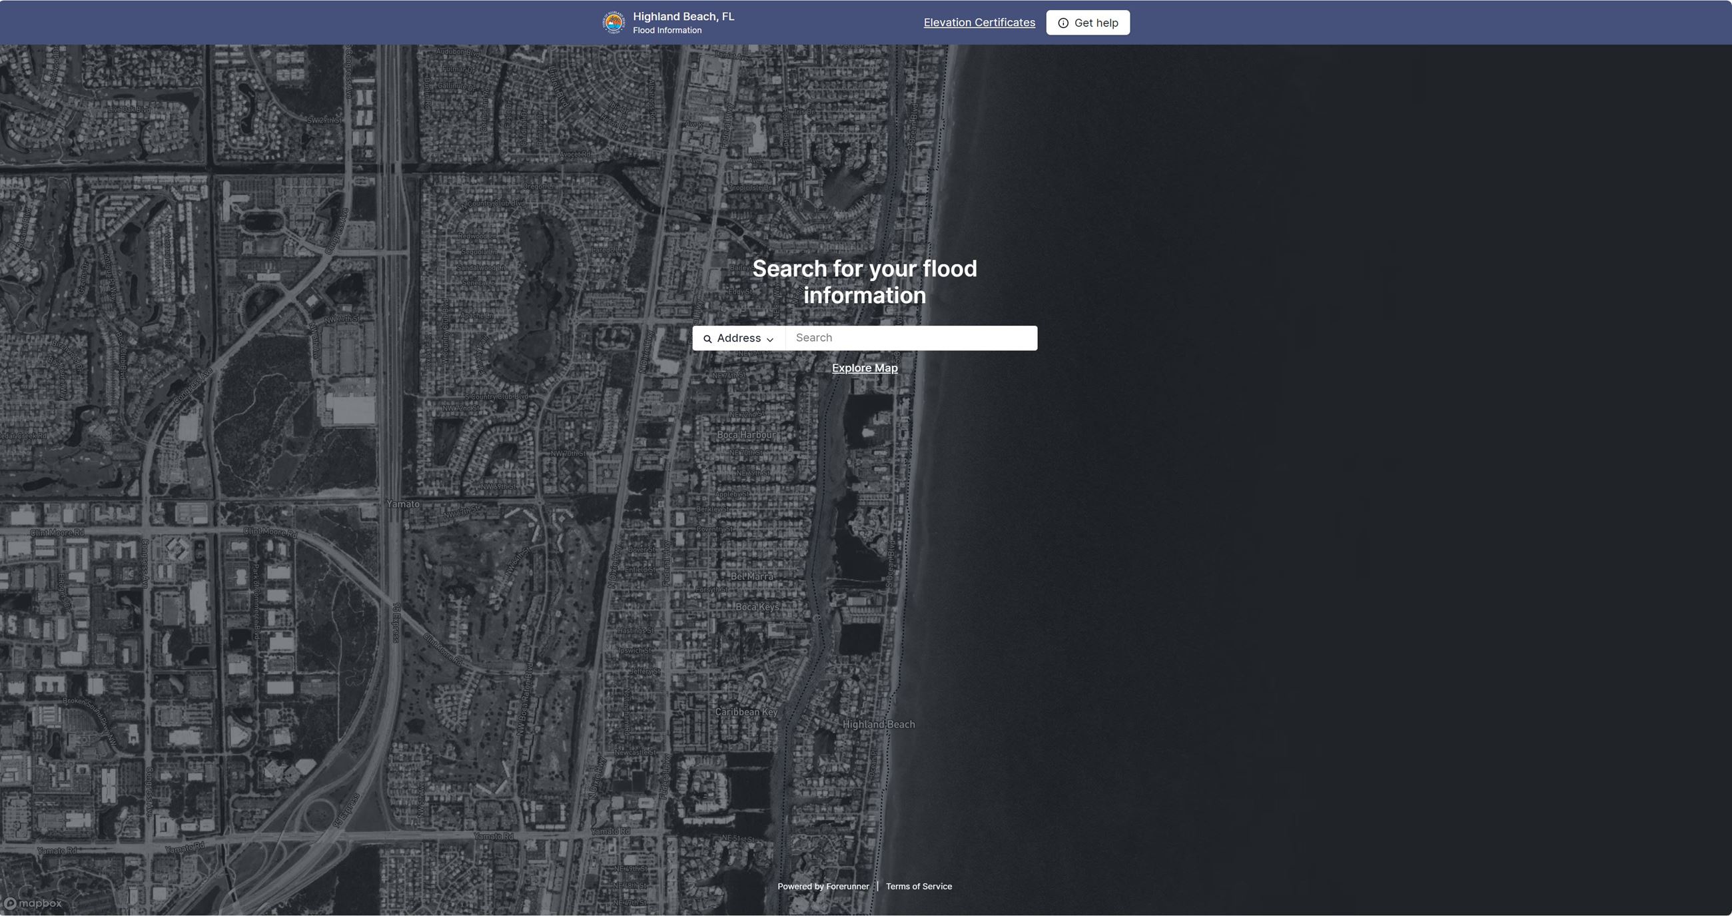Click the magnifier icon beside Address

(x=707, y=339)
